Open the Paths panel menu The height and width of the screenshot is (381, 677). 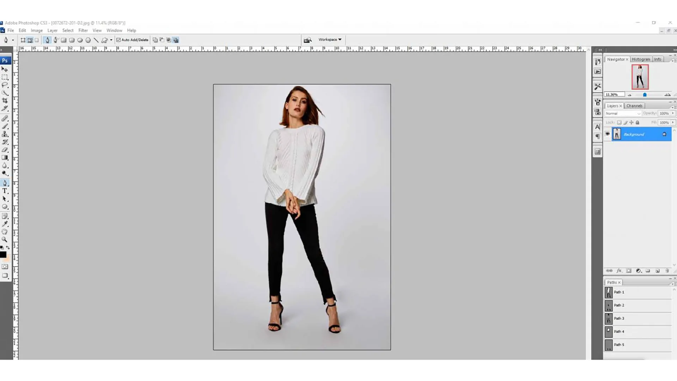674,284
